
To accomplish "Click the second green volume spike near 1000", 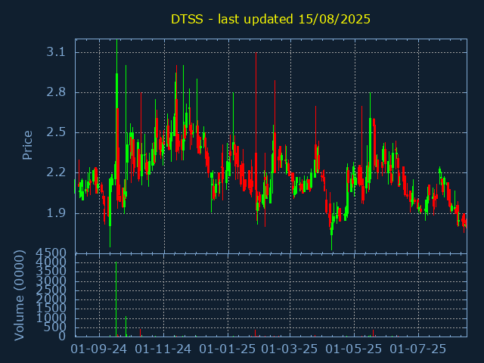I will click(126, 326).
